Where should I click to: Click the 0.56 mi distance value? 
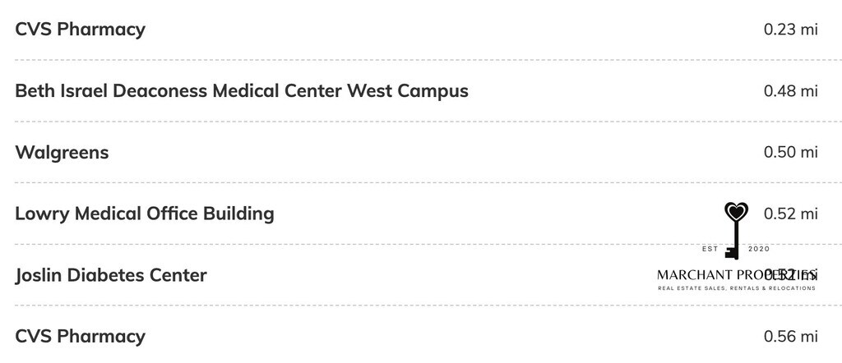pos(790,336)
